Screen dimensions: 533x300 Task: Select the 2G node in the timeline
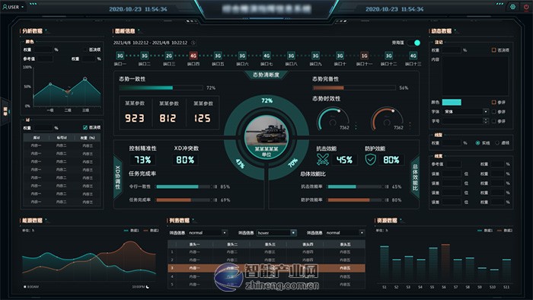point(169,56)
